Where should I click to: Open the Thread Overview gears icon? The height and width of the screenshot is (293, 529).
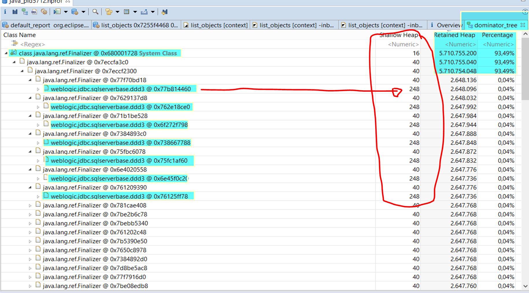pyautogui.click(x=44, y=12)
